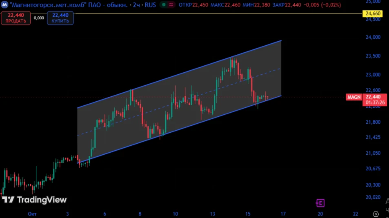The height and width of the screenshot is (218, 389).
Task: Click the RUS exchange label
Action: pyautogui.click(x=150, y=5)
